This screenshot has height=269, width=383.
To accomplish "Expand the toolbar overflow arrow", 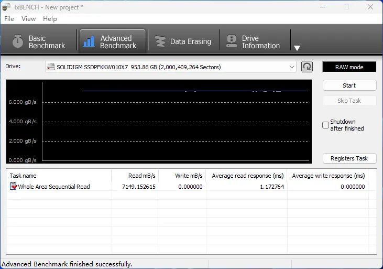I will (x=297, y=48).
